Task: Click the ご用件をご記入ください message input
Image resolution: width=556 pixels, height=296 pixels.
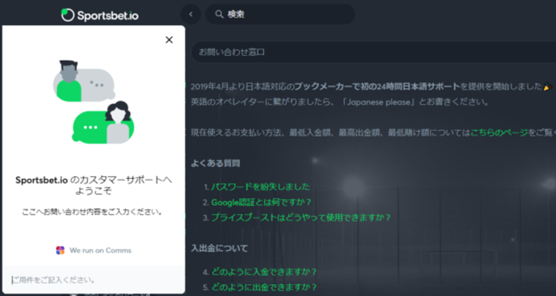Action: click(x=94, y=280)
